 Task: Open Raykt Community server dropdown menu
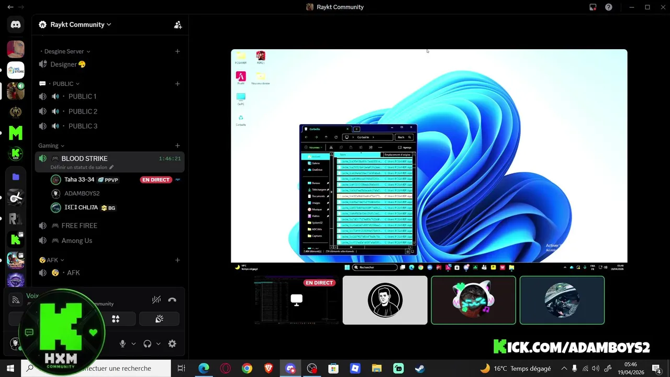click(81, 25)
